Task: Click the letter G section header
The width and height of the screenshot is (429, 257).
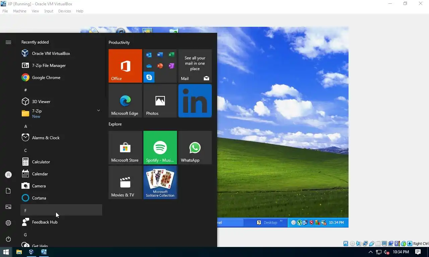Action: point(61,235)
